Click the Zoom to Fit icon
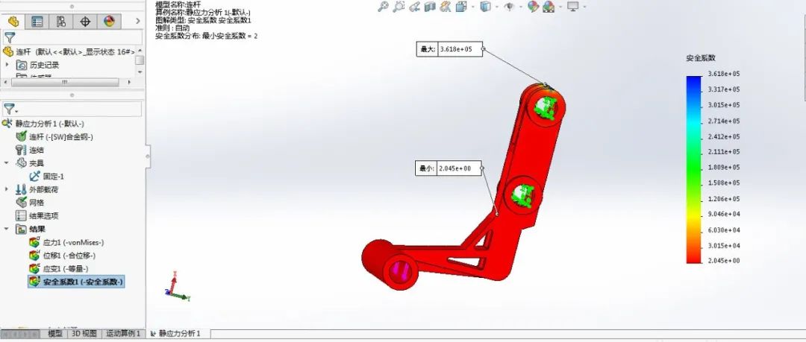Image resolution: width=806 pixels, height=342 pixels. 382,7
